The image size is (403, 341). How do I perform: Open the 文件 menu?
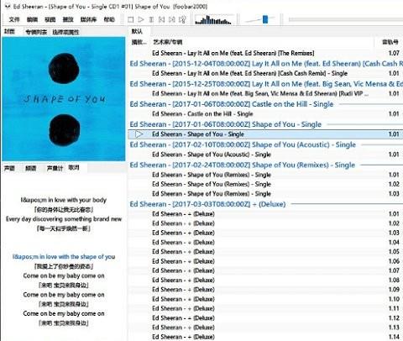14,19
